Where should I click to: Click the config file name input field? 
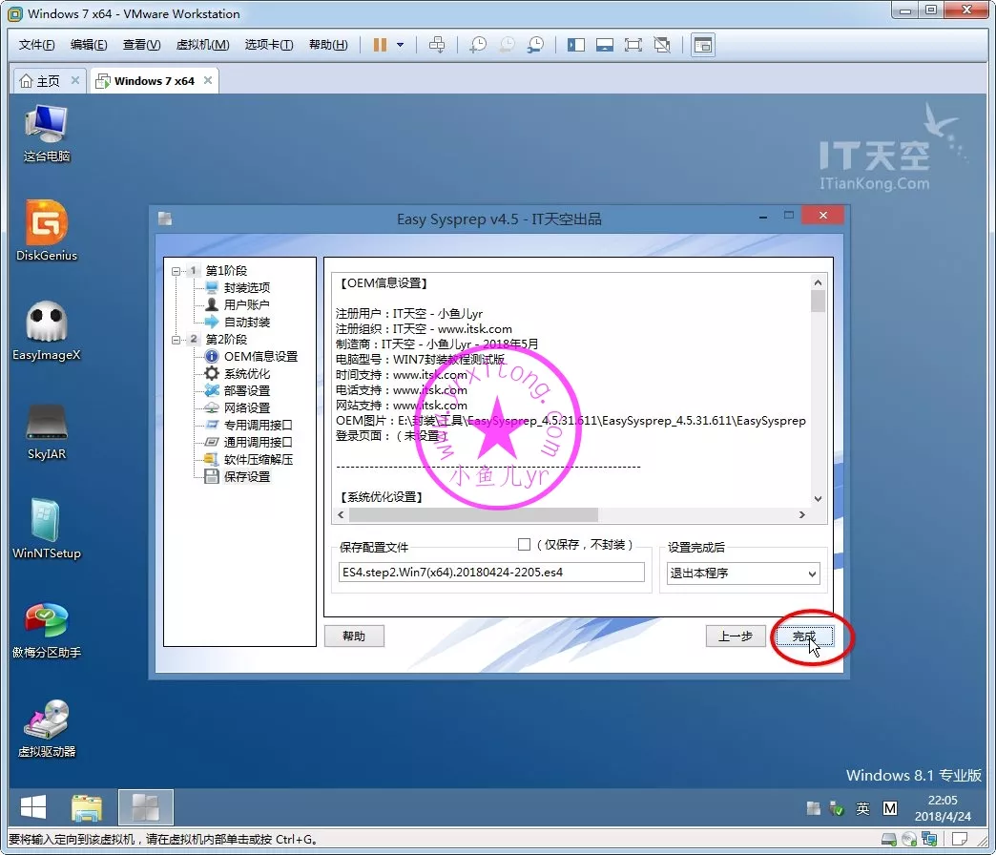[490, 573]
